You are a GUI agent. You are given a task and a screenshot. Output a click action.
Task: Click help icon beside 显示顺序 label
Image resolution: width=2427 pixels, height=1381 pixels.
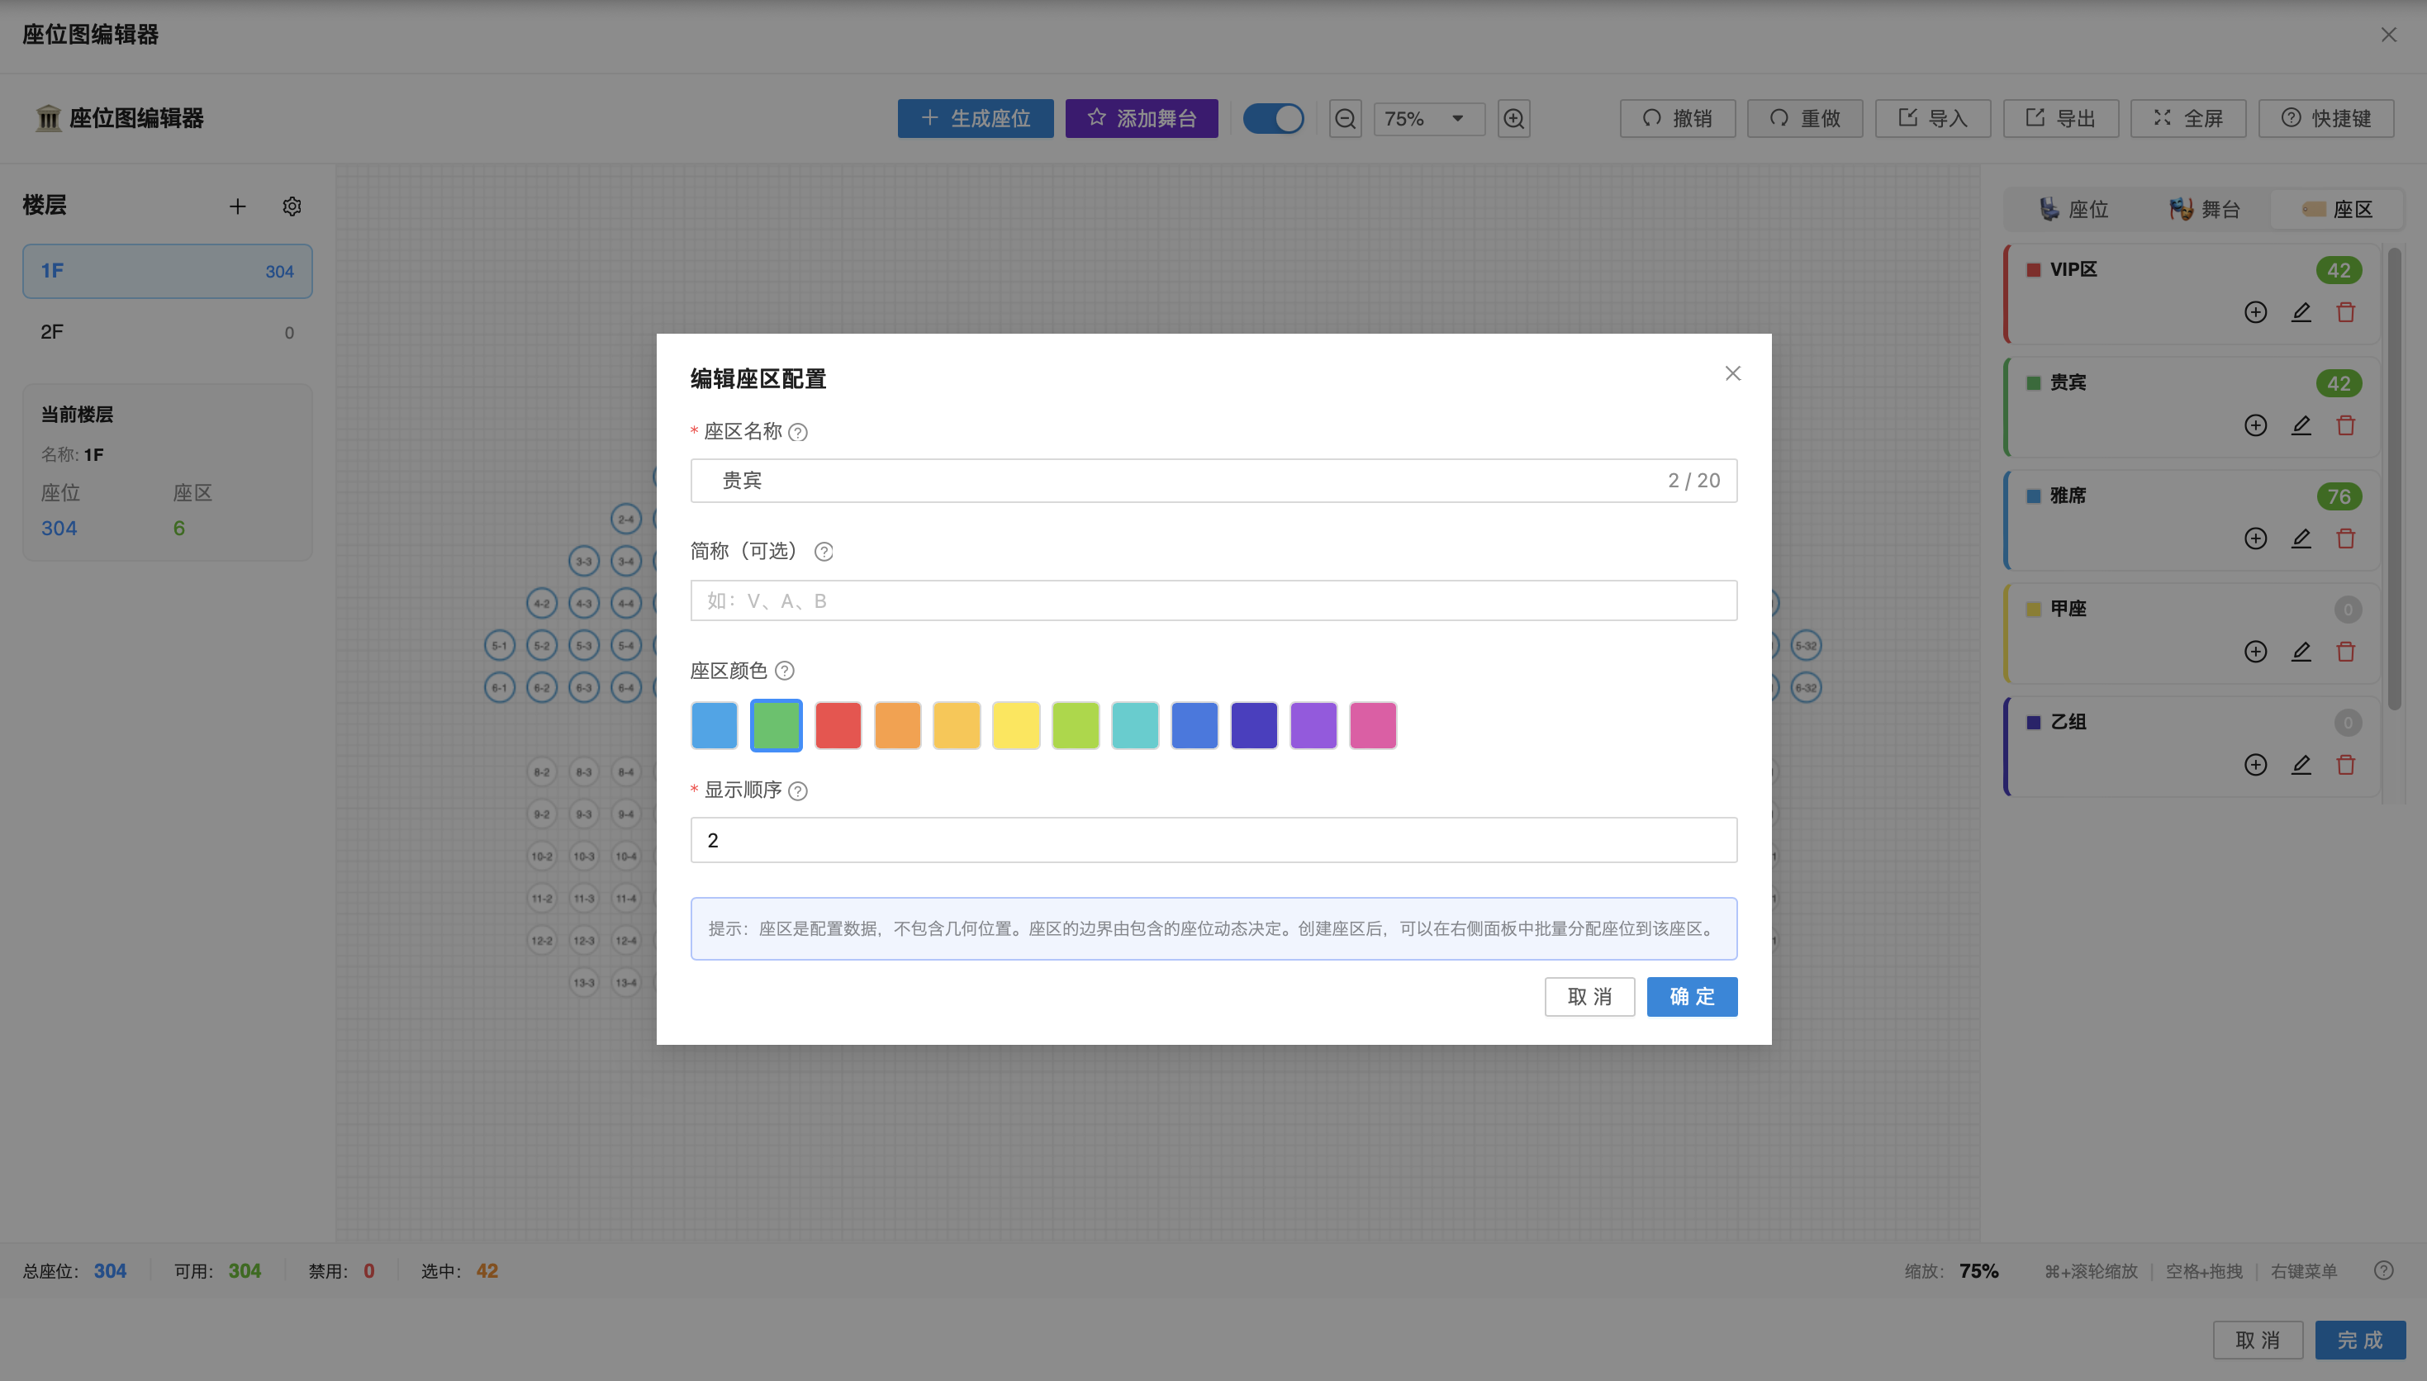tap(799, 791)
